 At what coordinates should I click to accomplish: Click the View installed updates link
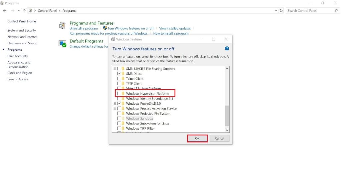click(x=175, y=28)
